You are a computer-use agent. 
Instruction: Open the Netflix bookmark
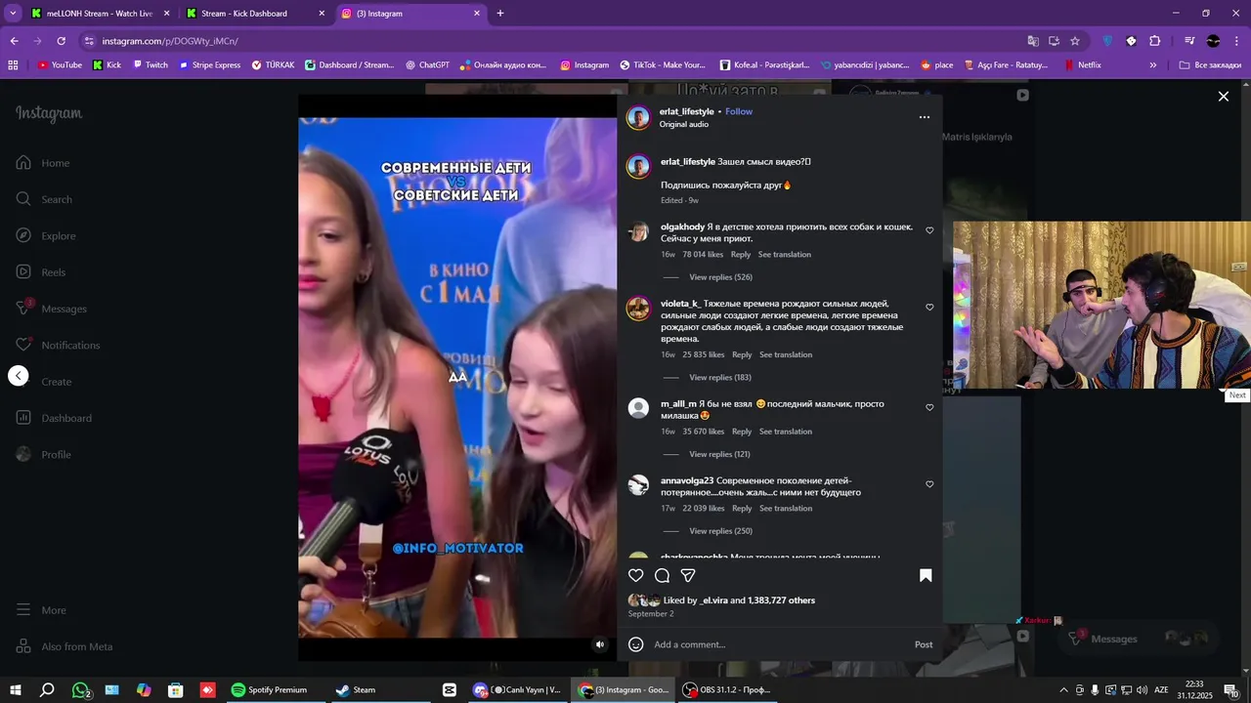point(1083,65)
